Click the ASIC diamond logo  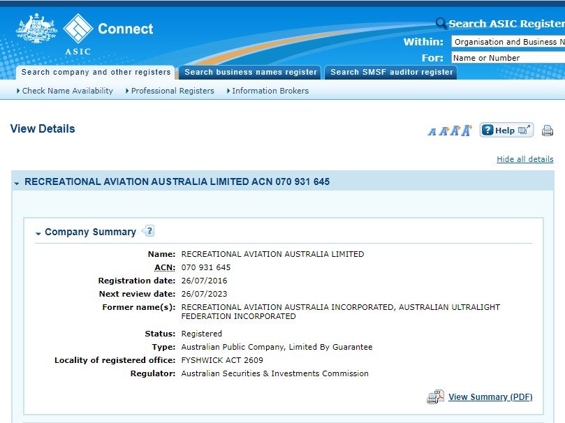[x=78, y=29]
